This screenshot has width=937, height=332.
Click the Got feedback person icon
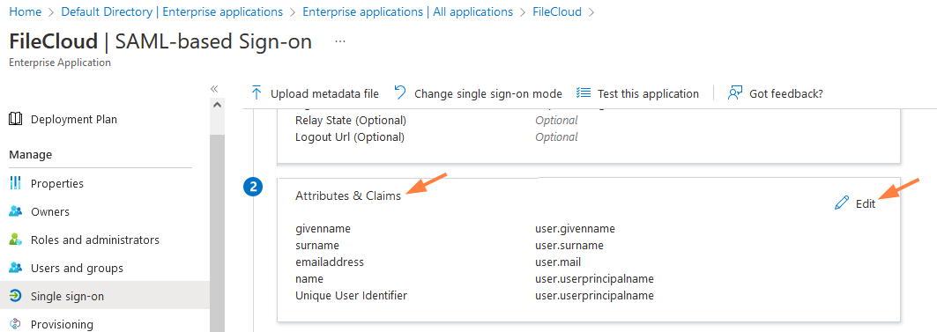point(734,92)
